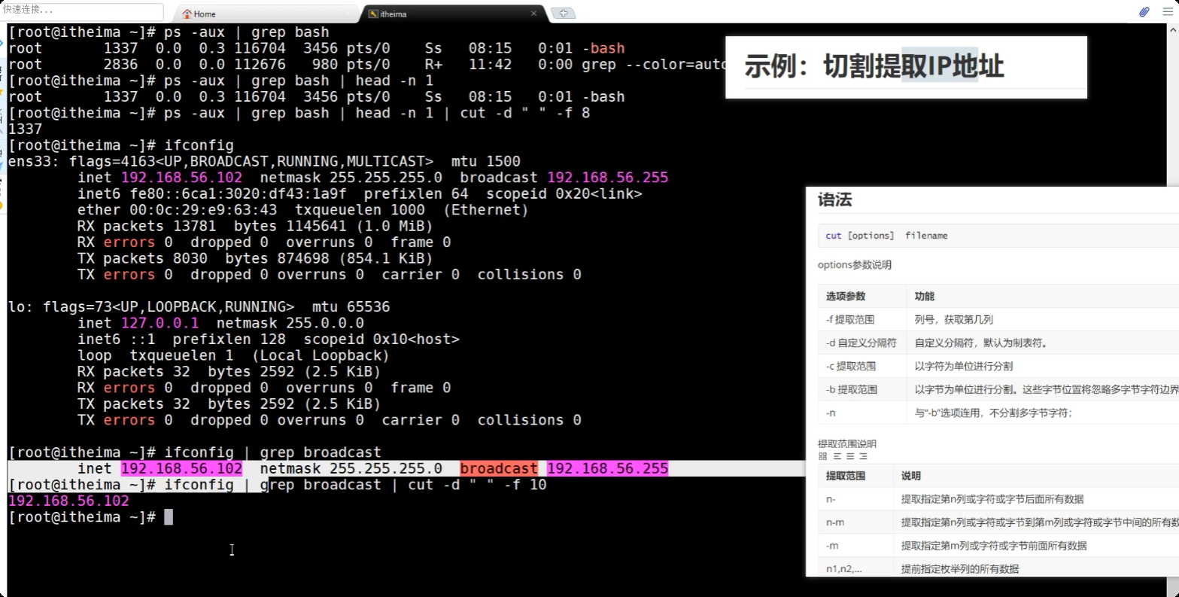Screen dimensions: 1179x597
Task: Click the terminal prompt cursor block
Action: (x=169, y=517)
